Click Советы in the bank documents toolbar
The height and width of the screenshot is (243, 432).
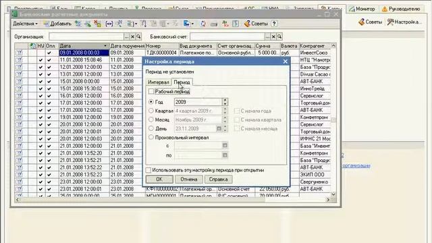(x=256, y=24)
